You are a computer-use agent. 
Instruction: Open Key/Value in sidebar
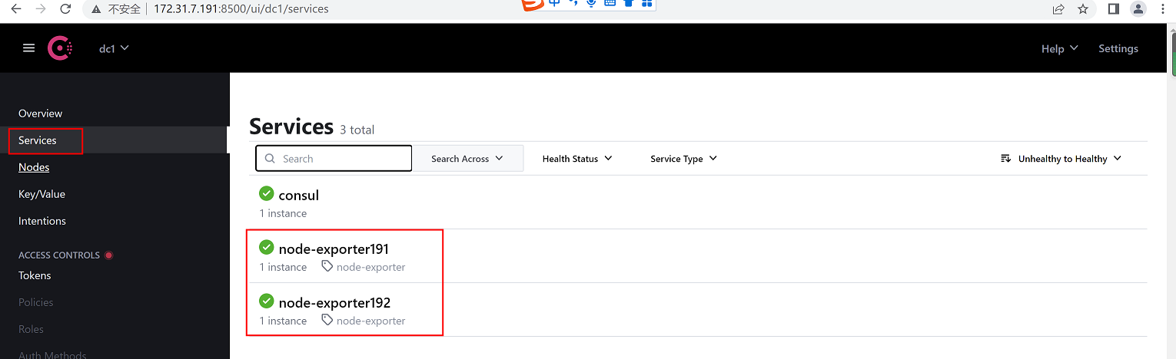(42, 194)
